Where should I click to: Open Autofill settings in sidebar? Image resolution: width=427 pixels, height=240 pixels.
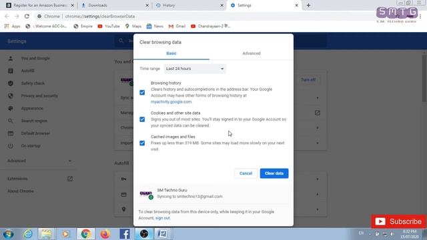point(28,71)
